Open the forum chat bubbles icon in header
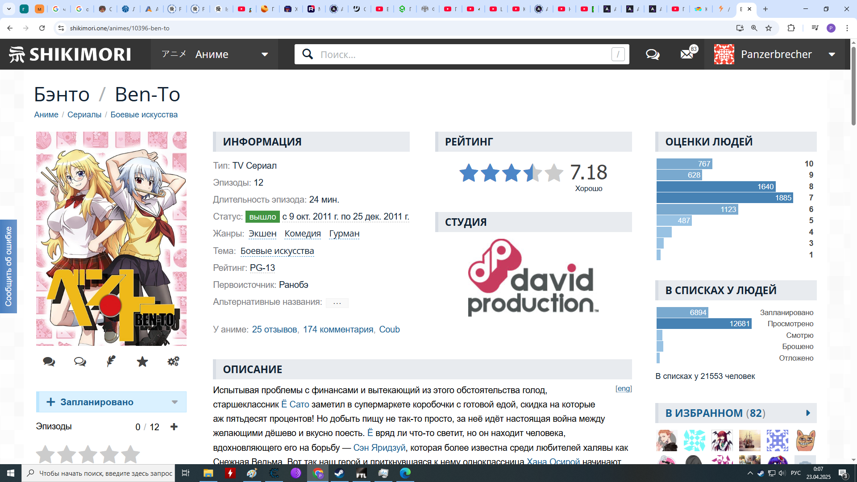 (653, 54)
